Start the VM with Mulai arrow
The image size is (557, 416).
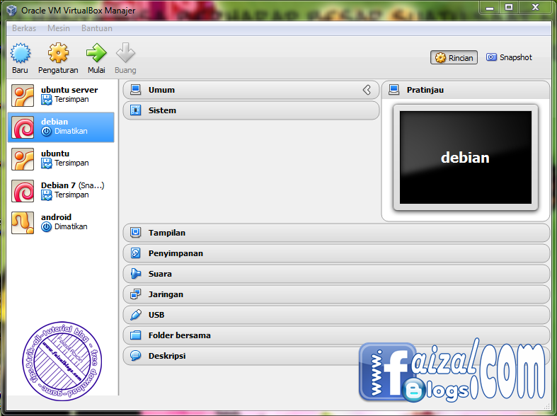96,53
